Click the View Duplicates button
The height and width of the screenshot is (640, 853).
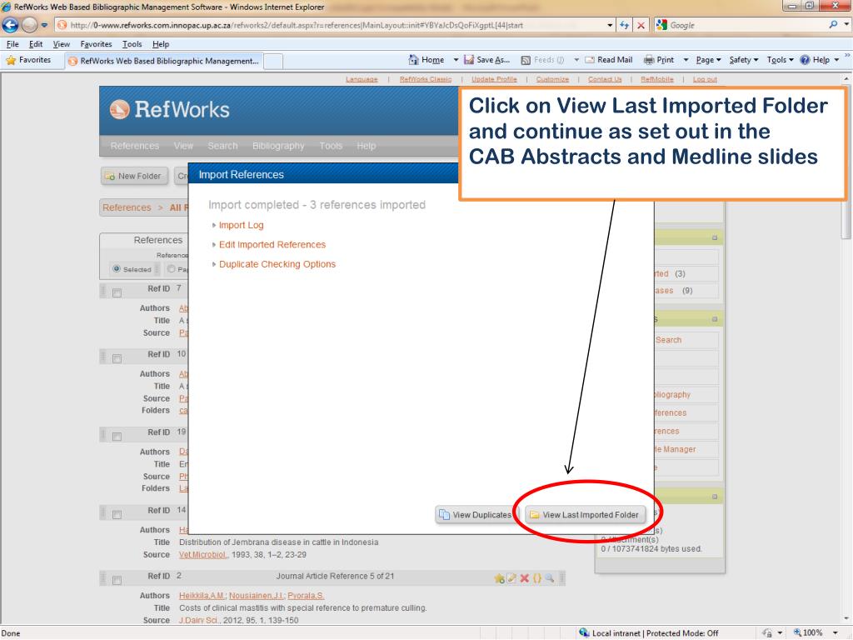coord(476,515)
